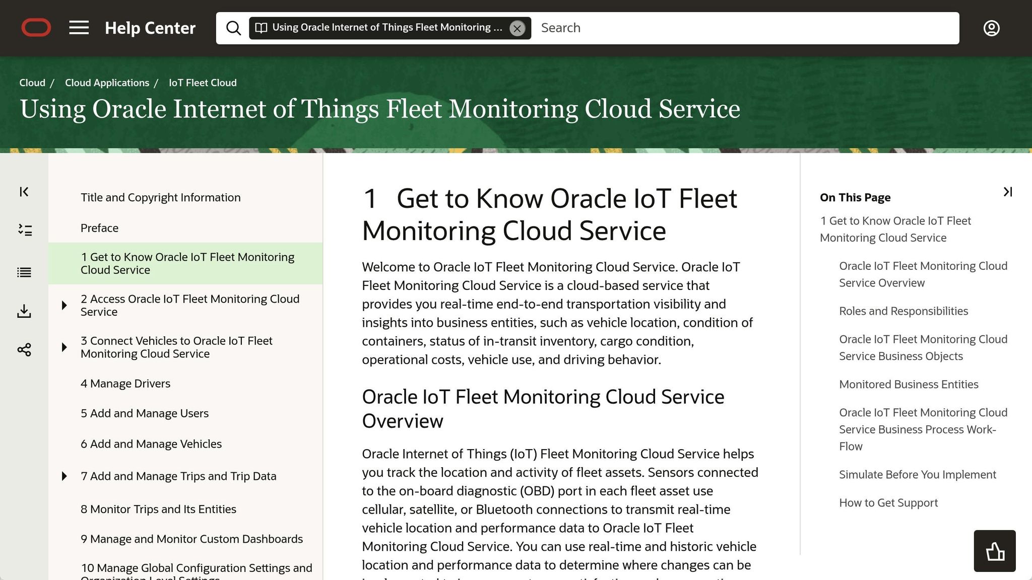This screenshot has height=580, width=1032.
Task: Open 6 Add and Manage Vehicles chapter
Action: [x=151, y=444]
